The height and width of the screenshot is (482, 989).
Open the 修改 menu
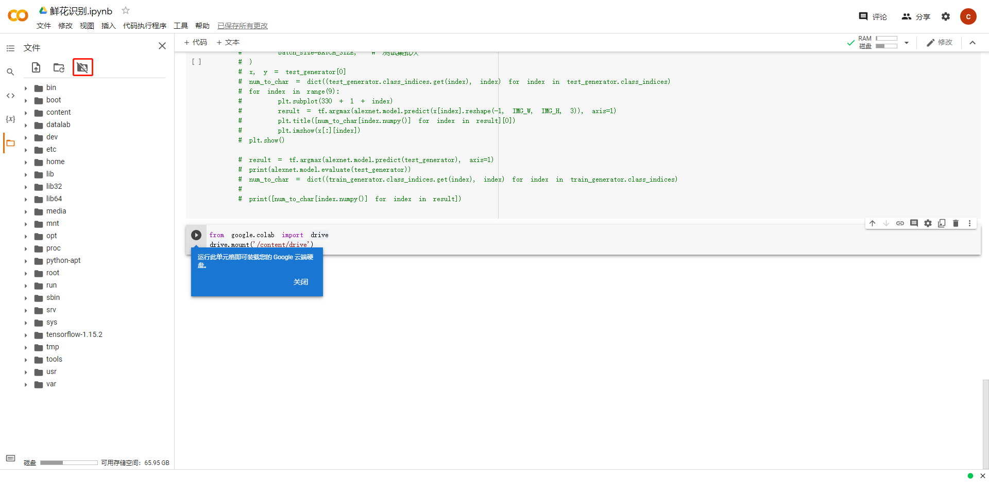(65, 26)
